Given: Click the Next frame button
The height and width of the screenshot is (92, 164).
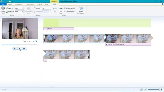Looking at the screenshot, I should [x=24, y=49].
